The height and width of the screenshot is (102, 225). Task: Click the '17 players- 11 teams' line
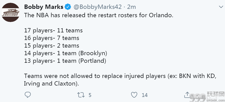point(53,31)
